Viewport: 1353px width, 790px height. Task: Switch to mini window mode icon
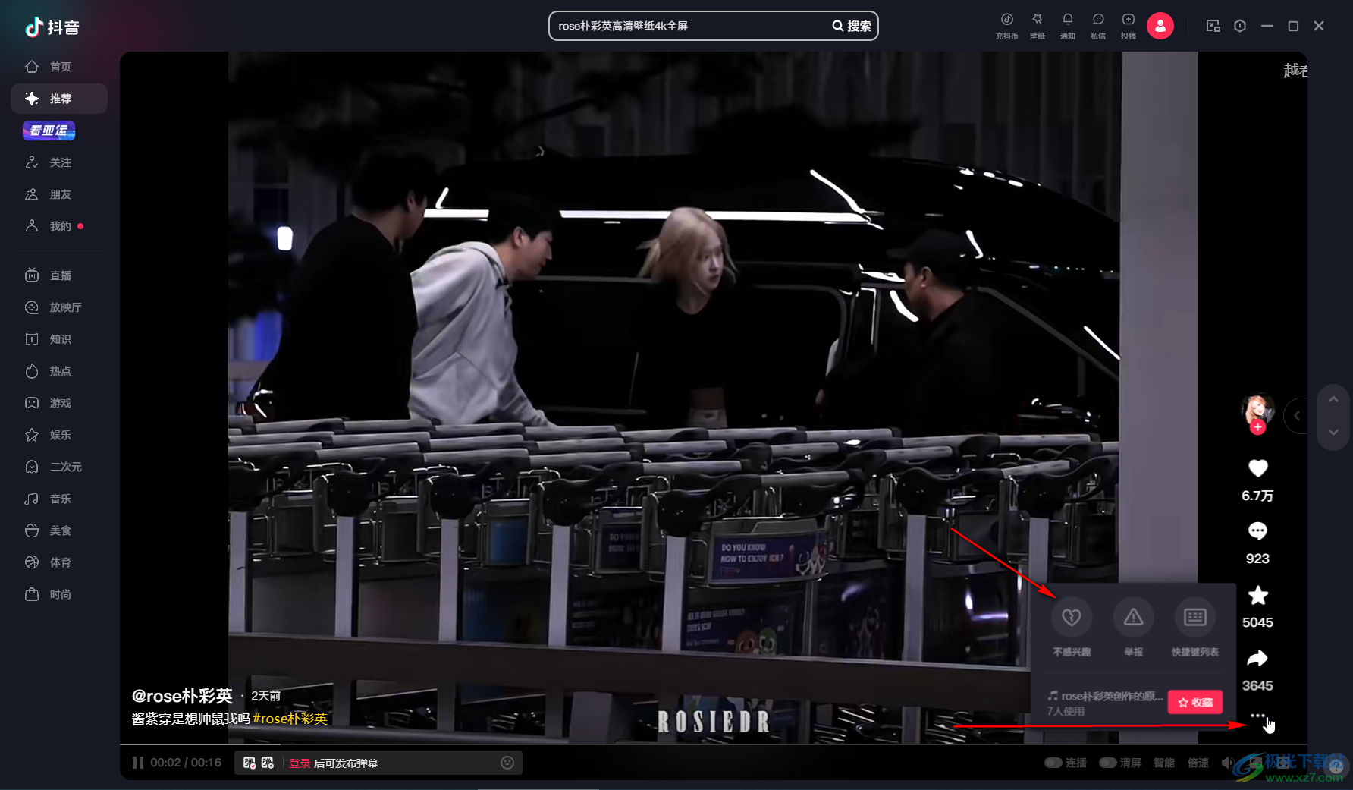pos(1213,26)
